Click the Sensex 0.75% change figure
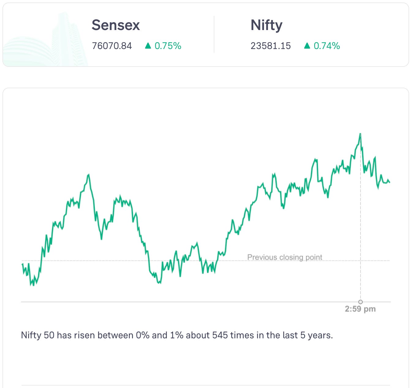This screenshot has width=411, height=388. coord(168,46)
